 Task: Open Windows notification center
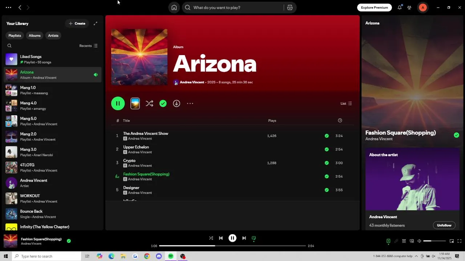[x=457, y=256]
